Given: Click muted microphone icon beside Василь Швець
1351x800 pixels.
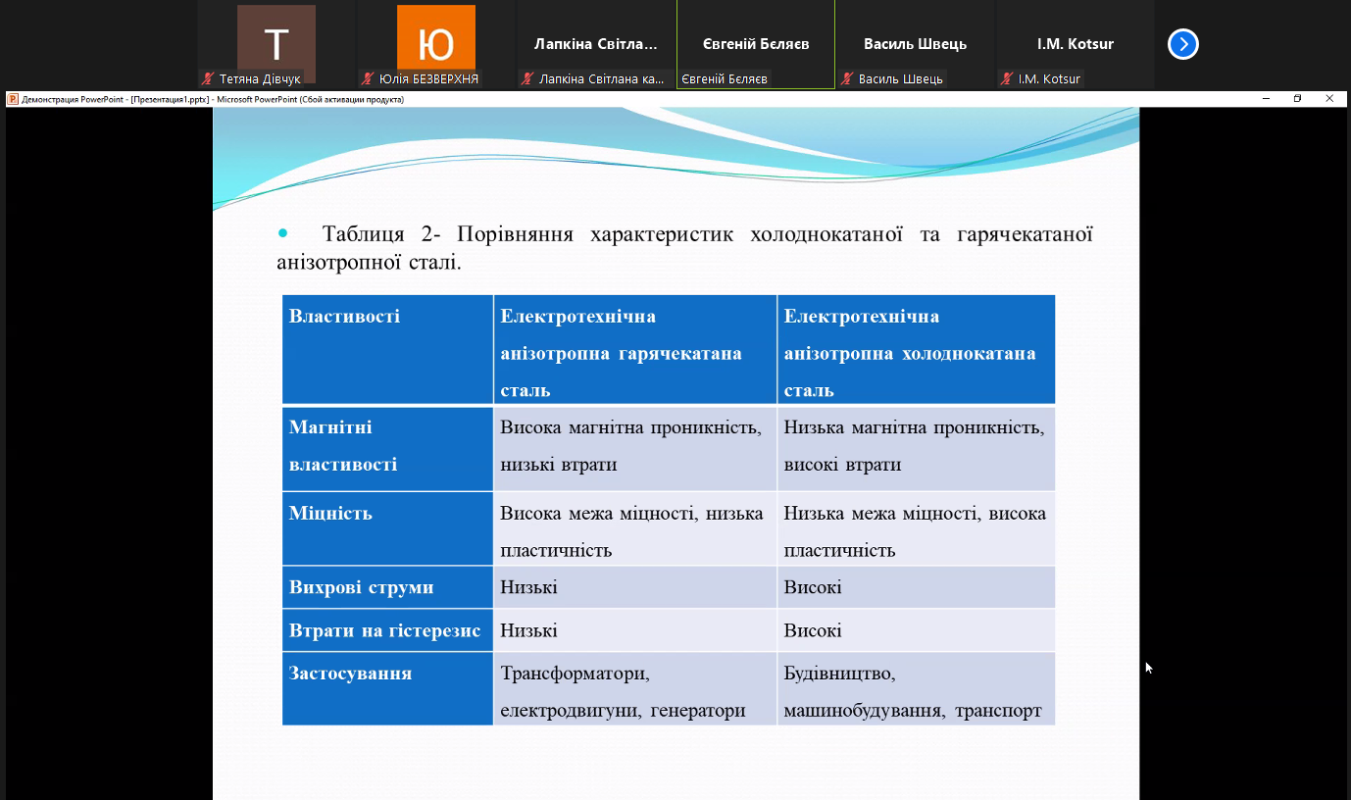Looking at the screenshot, I should [847, 78].
